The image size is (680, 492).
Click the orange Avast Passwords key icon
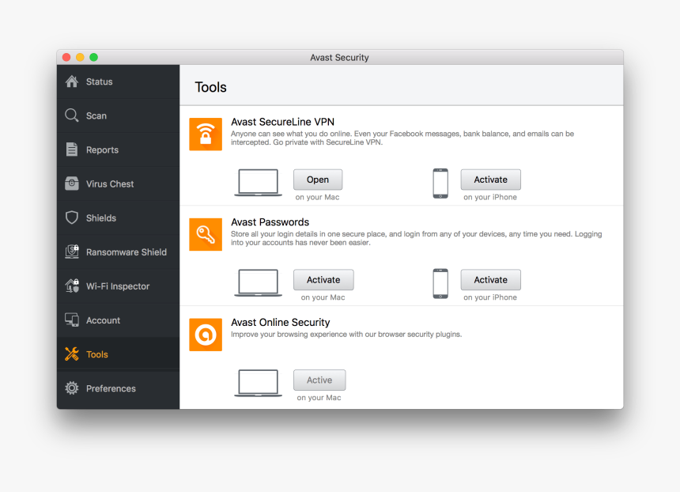coord(206,234)
